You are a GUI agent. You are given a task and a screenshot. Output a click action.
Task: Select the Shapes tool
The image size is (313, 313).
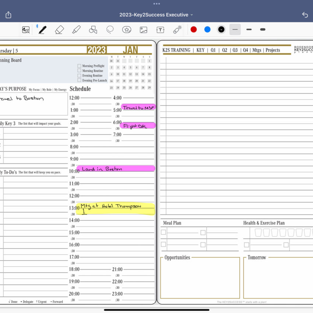coord(93,30)
